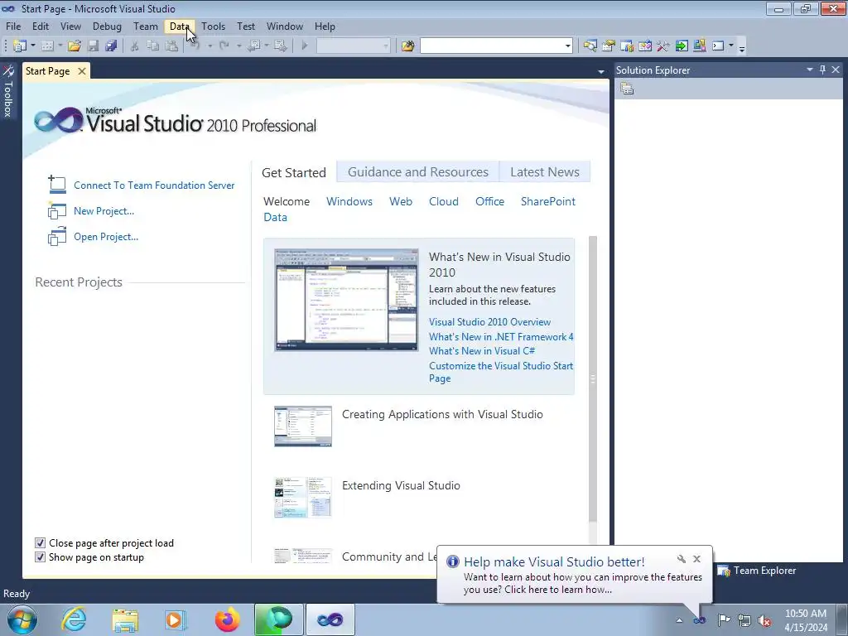Click the Find in Files binoculars icon
The height and width of the screenshot is (636, 848).
click(x=407, y=46)
